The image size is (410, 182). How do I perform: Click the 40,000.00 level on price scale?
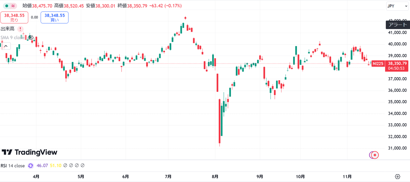pos(396,44)
